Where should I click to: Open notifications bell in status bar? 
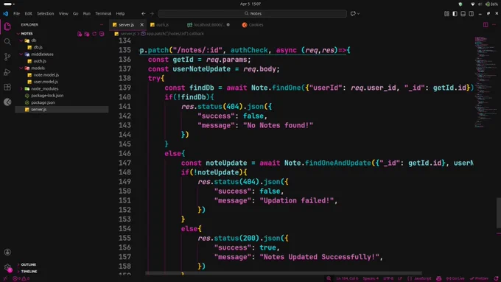coord(496,278)
